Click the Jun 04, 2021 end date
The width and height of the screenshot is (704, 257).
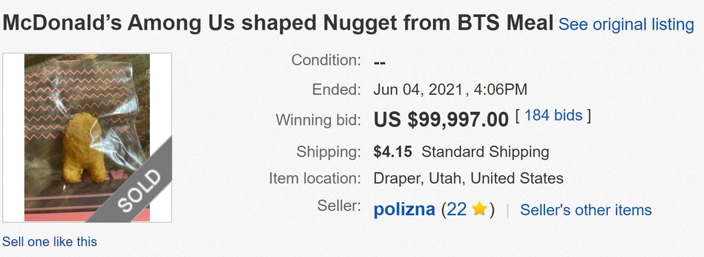(417, 89)
